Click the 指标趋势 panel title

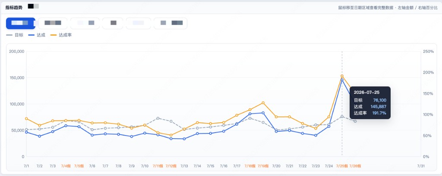click(14, 7)
